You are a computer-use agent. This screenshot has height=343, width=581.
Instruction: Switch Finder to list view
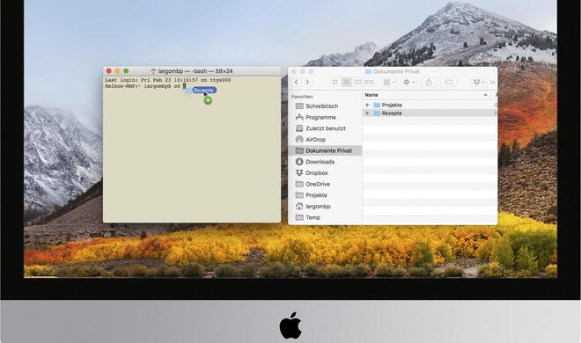tap(347, 82)
